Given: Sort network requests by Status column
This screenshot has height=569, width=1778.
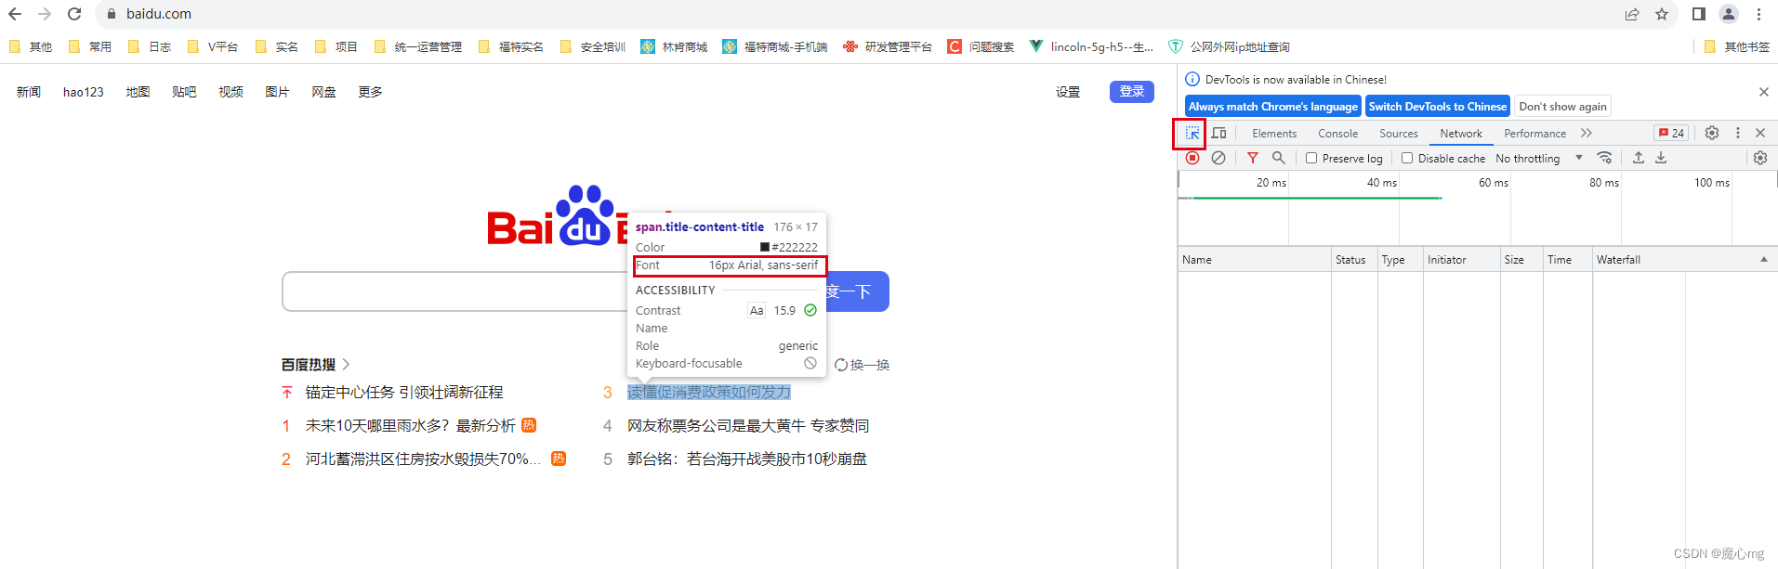Looking at the screenshot, I should click(1353, 260).
